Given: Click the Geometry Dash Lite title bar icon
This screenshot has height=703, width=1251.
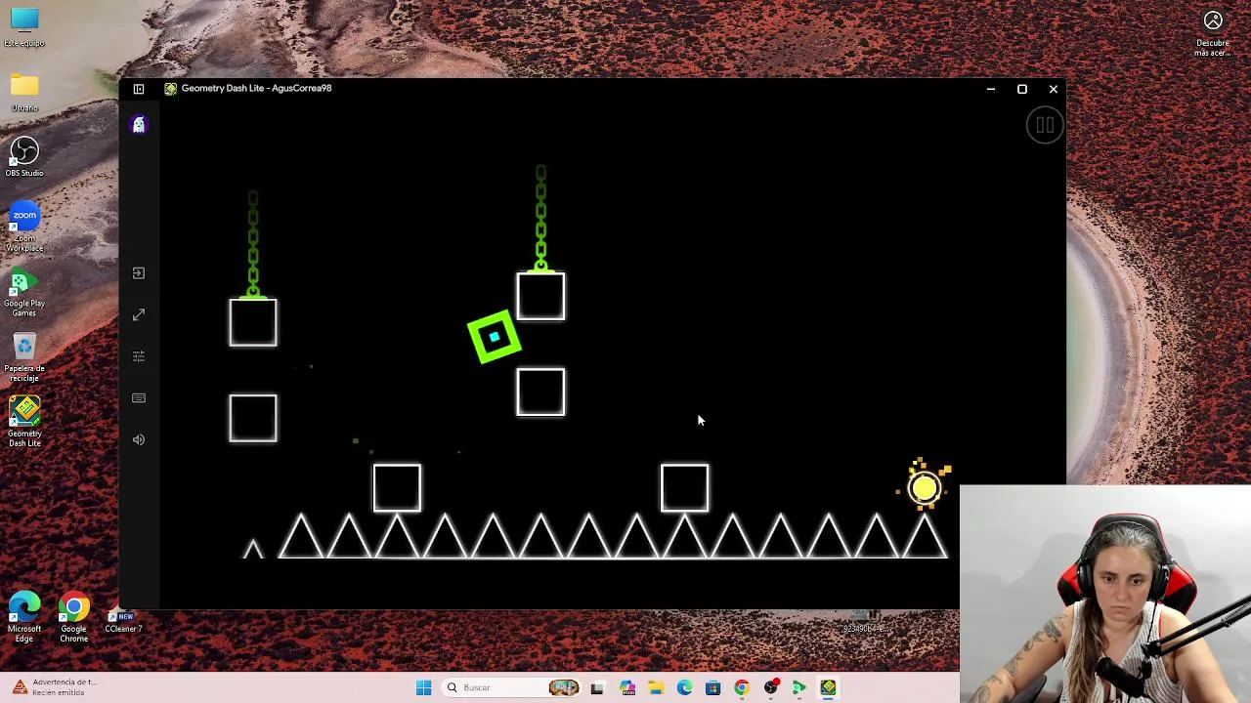Looking at the screenshot, I should coord(171,88).
